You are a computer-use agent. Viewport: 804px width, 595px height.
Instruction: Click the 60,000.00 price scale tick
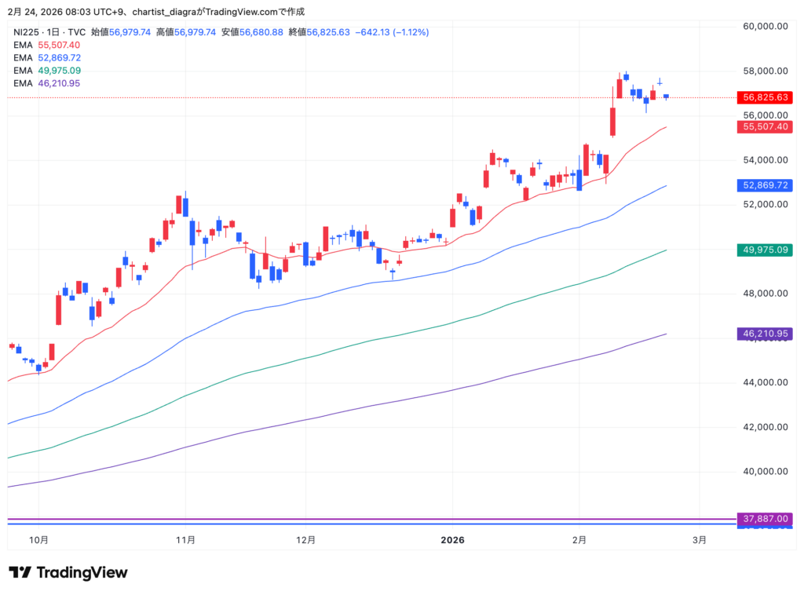coord(765,26)
